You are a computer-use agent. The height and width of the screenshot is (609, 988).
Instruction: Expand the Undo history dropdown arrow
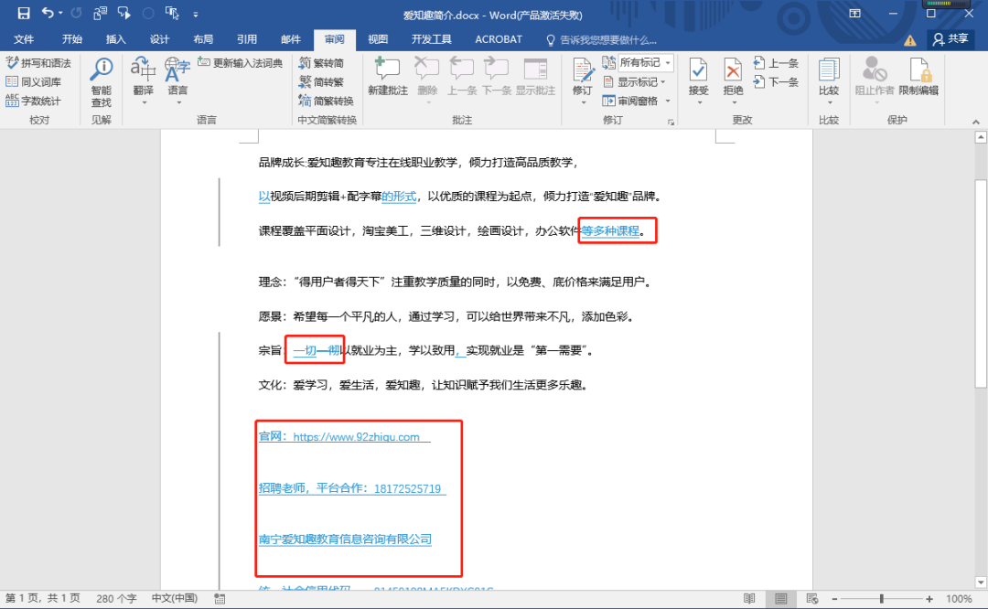pyautogui.click(x=60, y=13)
